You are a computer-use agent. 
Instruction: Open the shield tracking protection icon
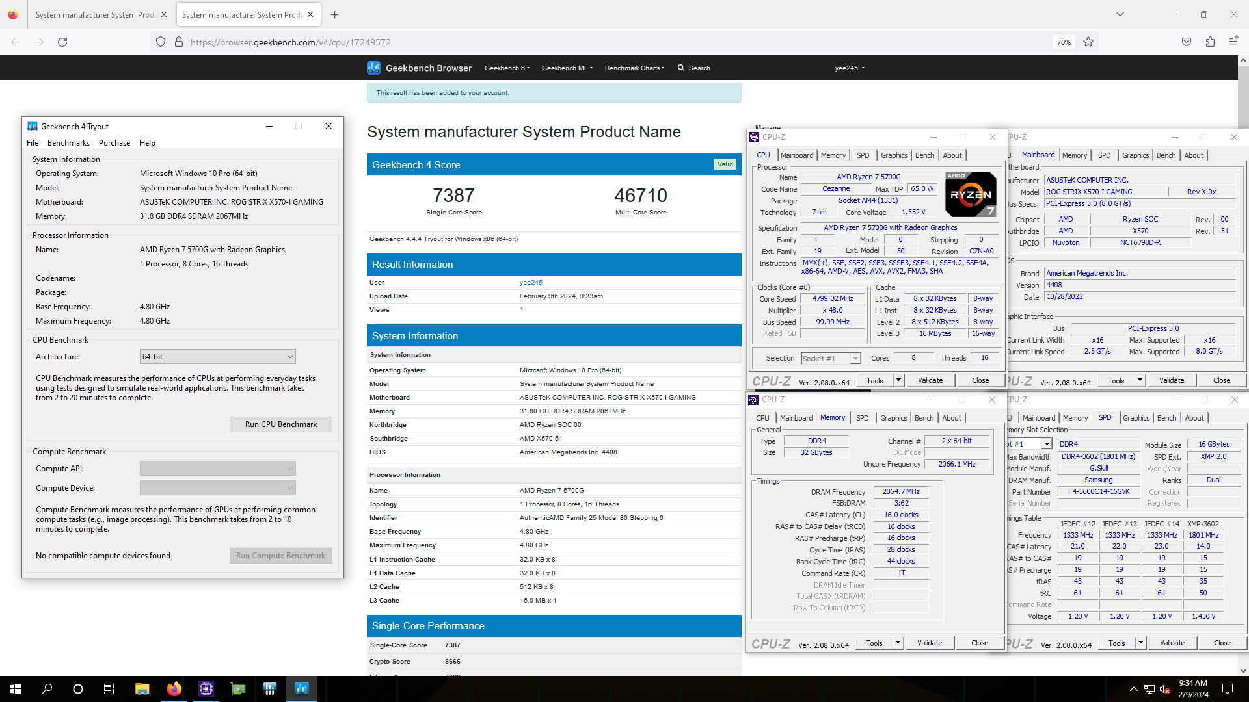tap(161, 42)
